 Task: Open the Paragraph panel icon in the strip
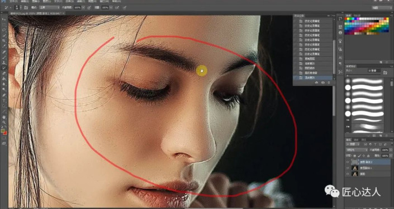tap(340, 64)
